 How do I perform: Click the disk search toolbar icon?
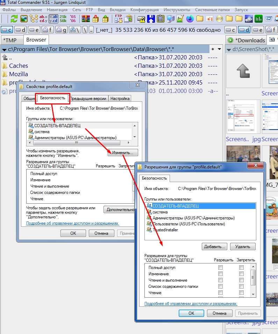(x=249, y=19)
